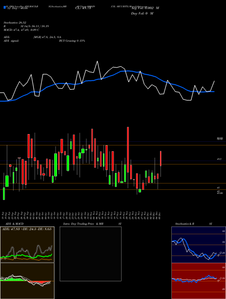Open the ADX indicator chart panel
The height and width of the screenshot is (299, 226).
27,245
